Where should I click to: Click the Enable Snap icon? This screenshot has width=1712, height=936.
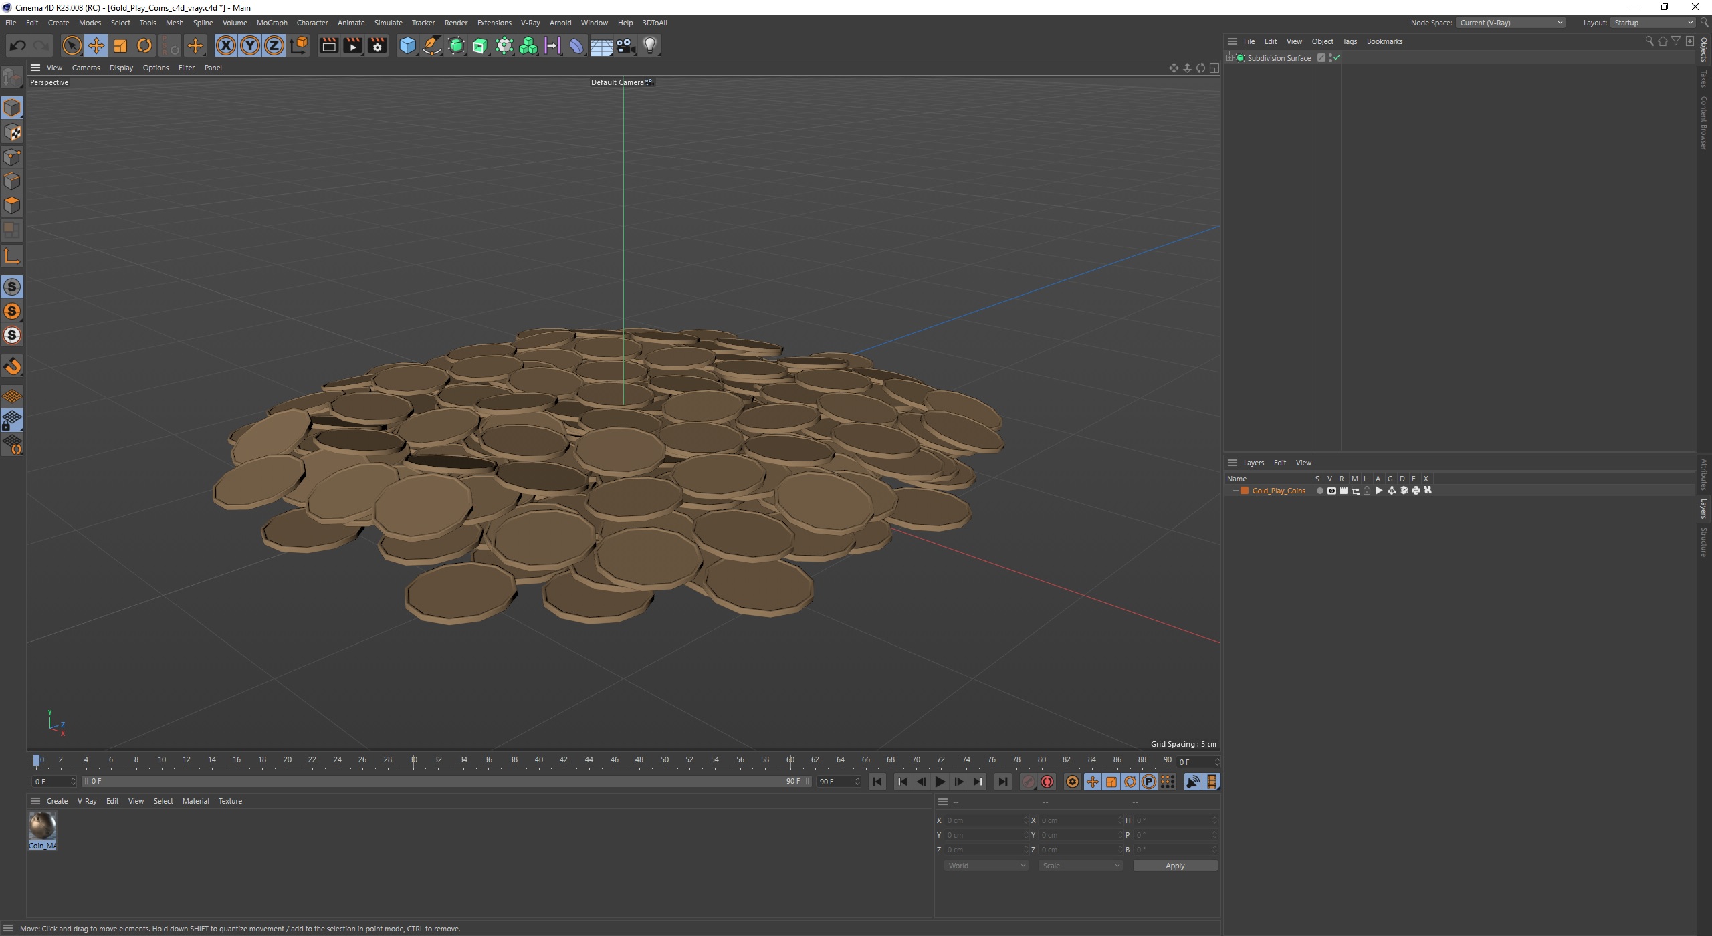point(12,366)
